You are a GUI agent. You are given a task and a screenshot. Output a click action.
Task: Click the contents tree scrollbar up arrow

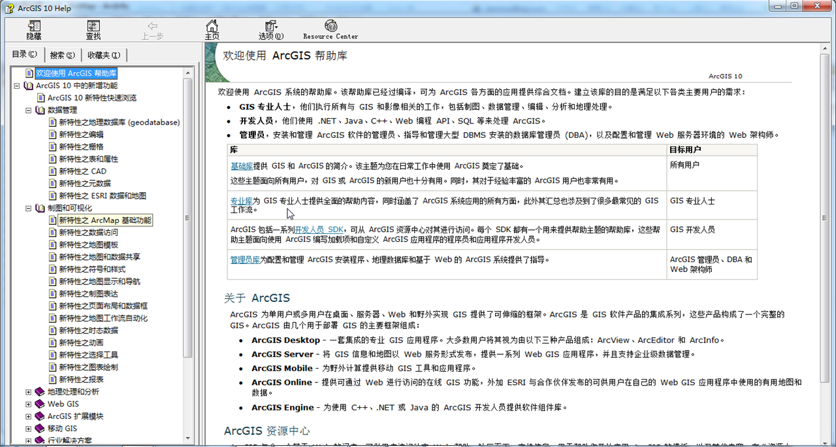coord(188,73)
